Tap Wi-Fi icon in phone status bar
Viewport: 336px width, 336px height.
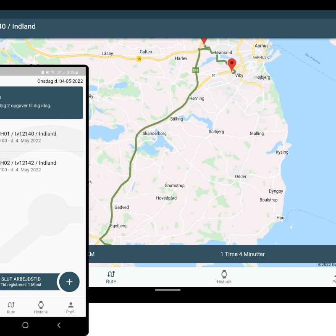[52, 73]
